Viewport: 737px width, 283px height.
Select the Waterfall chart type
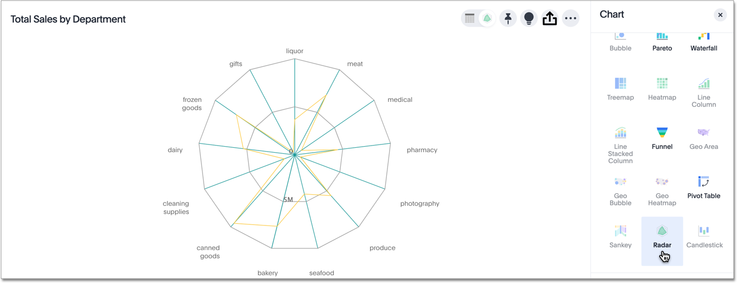[704, 42]
